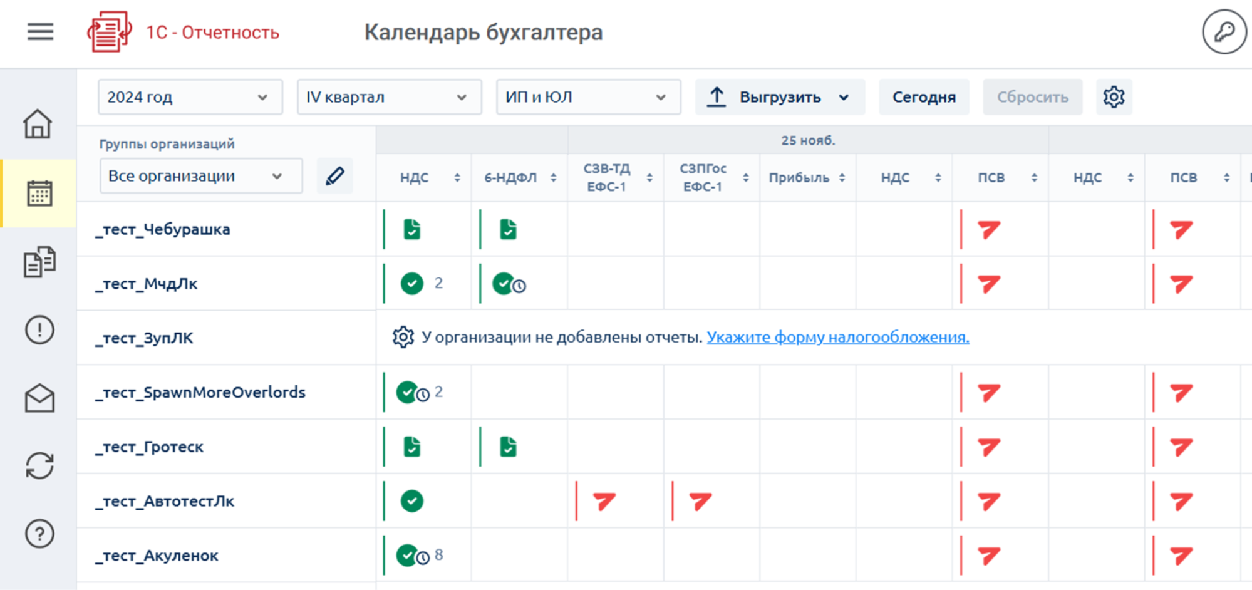Select the _тест_Гротеск organization row

tap(226, 447)
